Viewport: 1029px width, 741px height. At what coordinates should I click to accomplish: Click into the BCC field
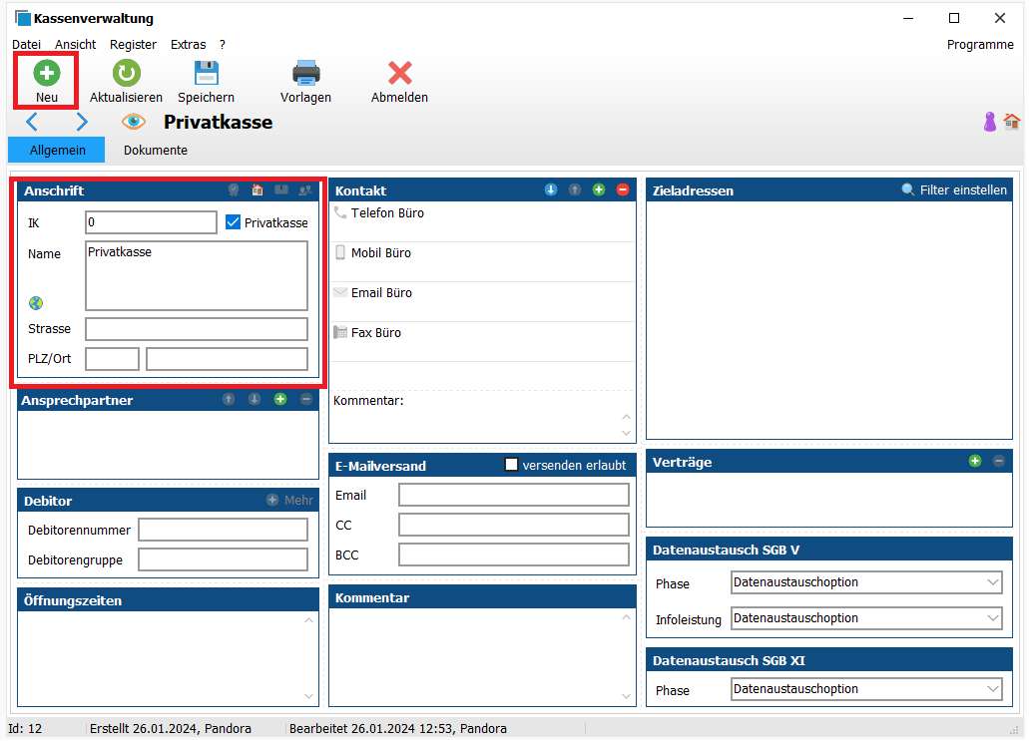pyautogui.click(x=514, y=555)
